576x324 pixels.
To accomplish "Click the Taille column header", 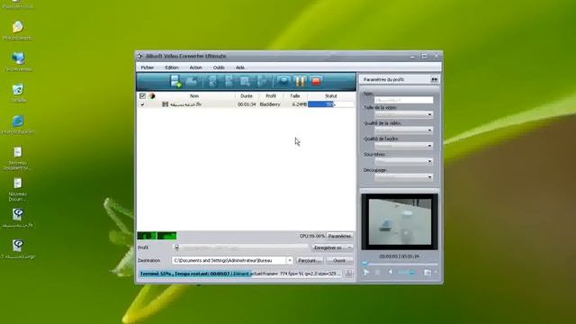I will 295,96.
